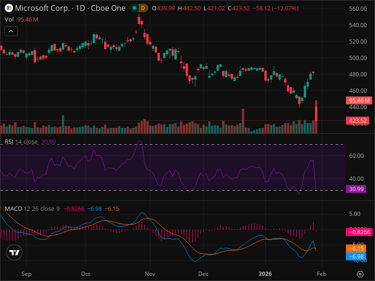This screenshot has width=375, height=281.
Task: Click the 95.46 M volume legend value
Action: pyautogui.click(x=28, y=19)
